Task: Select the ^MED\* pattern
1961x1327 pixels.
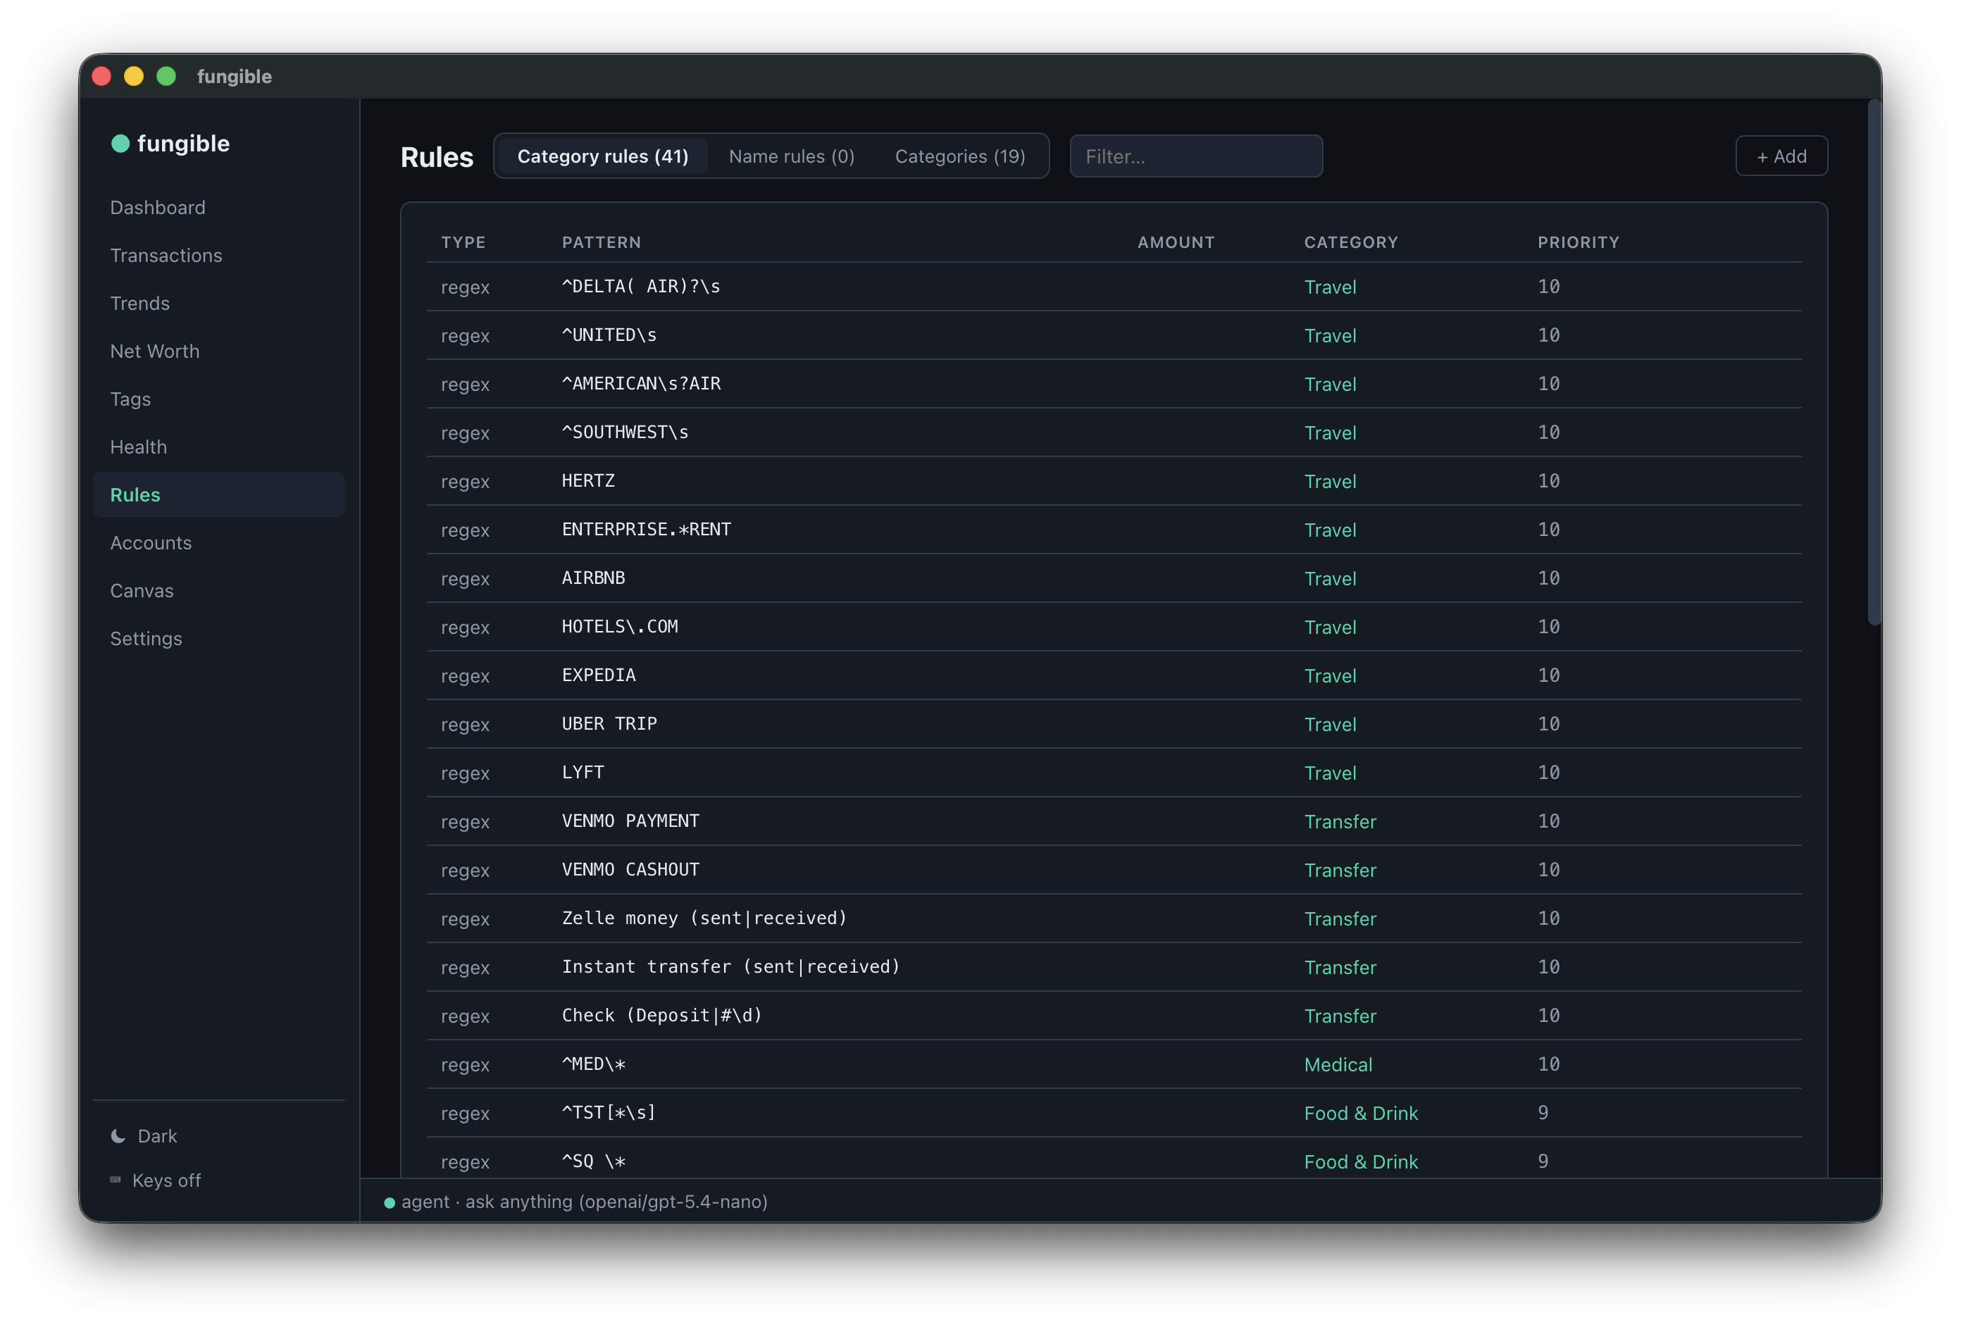Action: click(x=594, y=1064)
